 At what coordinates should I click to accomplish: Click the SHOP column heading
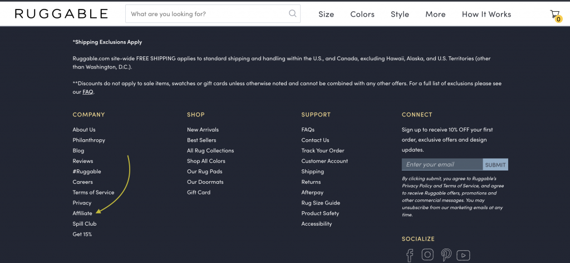[x=195, y=115]
